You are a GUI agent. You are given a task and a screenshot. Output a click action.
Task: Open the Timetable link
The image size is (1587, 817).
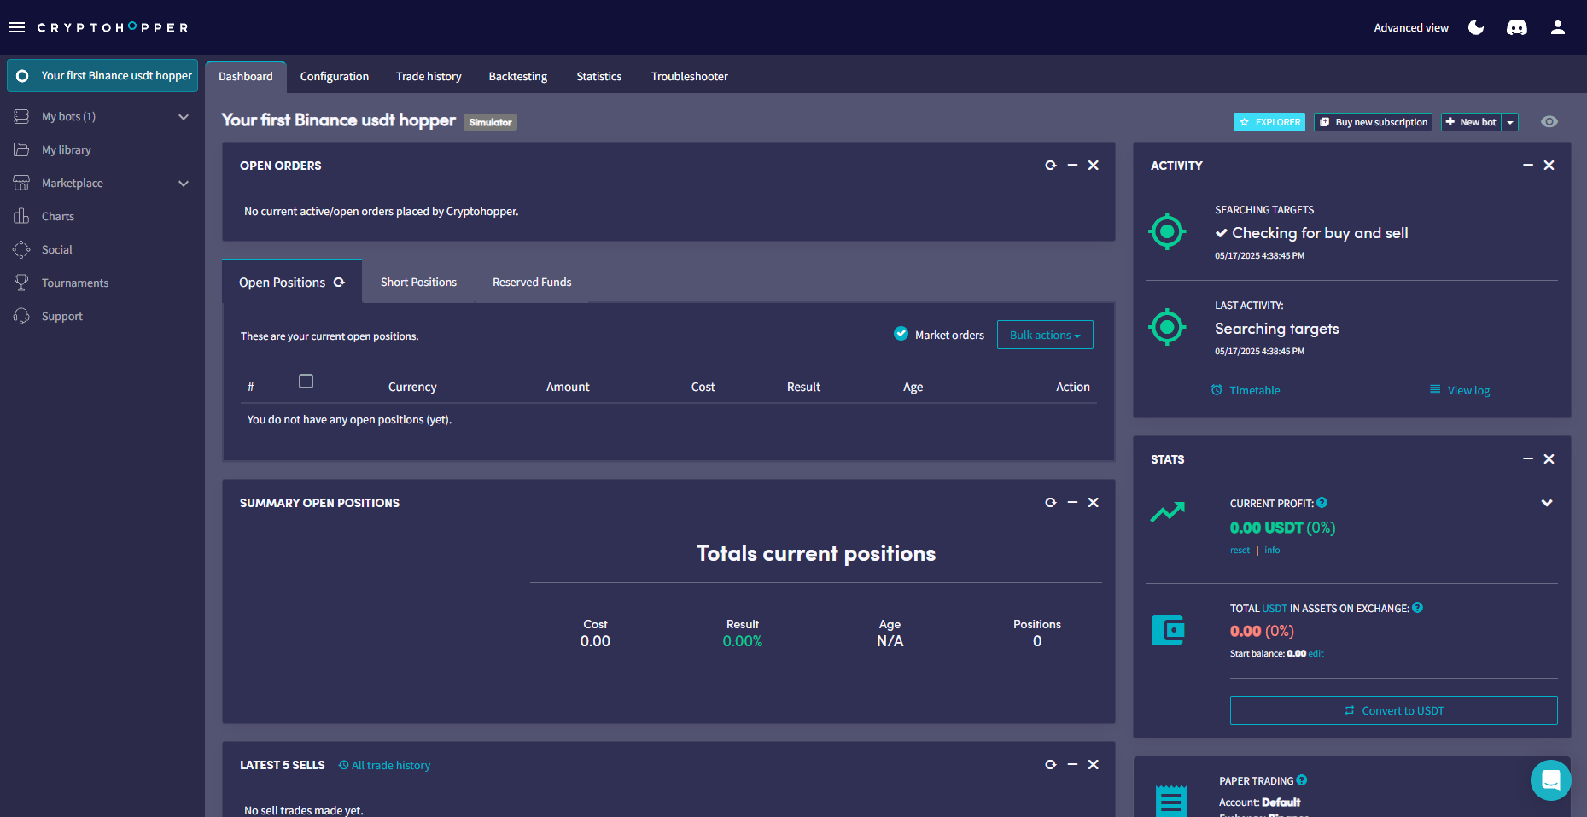(x=1246, y=390)
